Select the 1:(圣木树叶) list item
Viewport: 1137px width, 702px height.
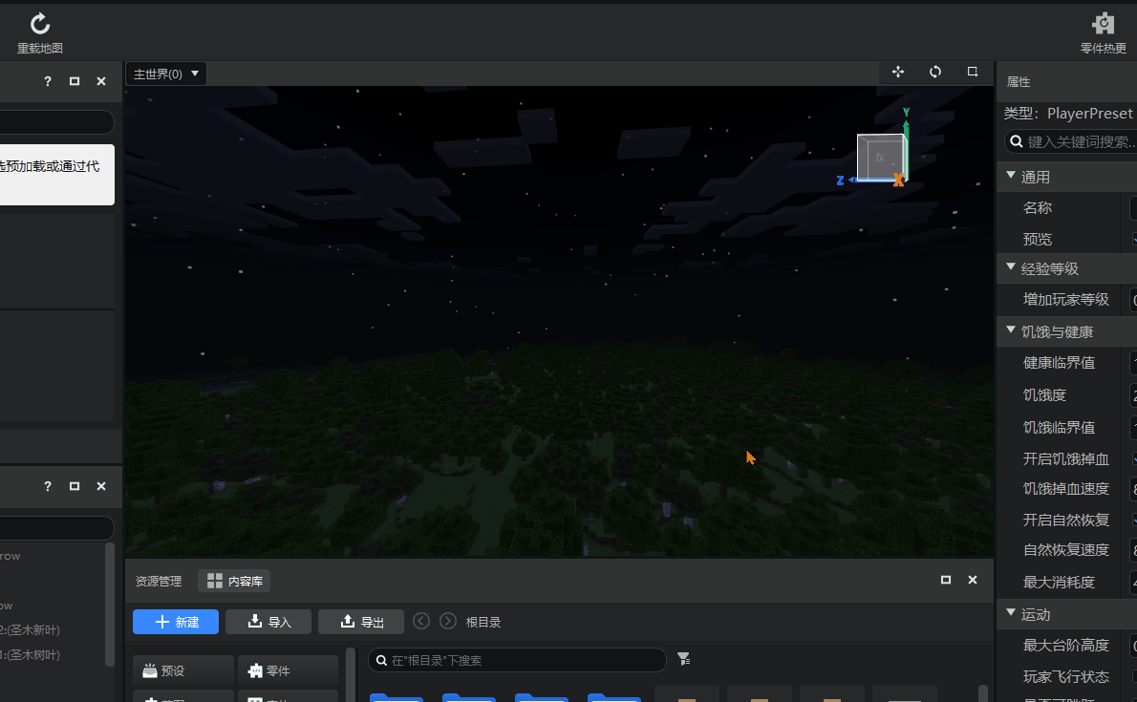point(31,655)
